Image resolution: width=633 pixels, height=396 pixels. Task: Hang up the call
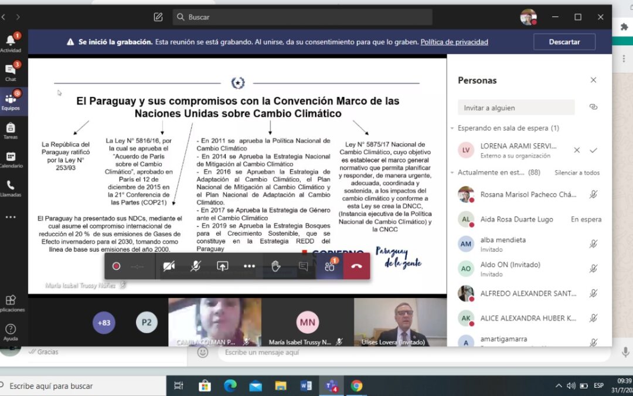(356, 266)
